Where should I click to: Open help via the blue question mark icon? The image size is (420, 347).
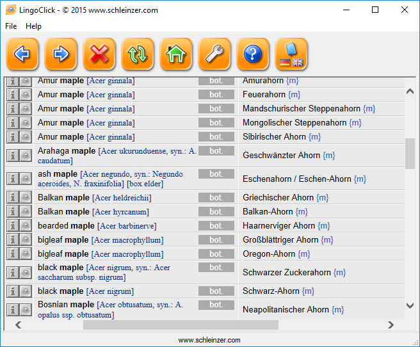253,54
